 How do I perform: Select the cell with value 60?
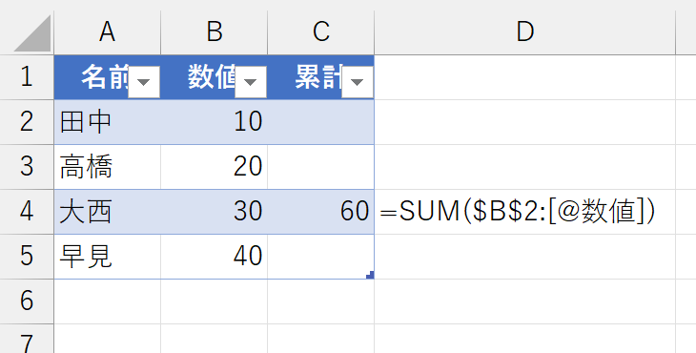(x=321, y=212)
